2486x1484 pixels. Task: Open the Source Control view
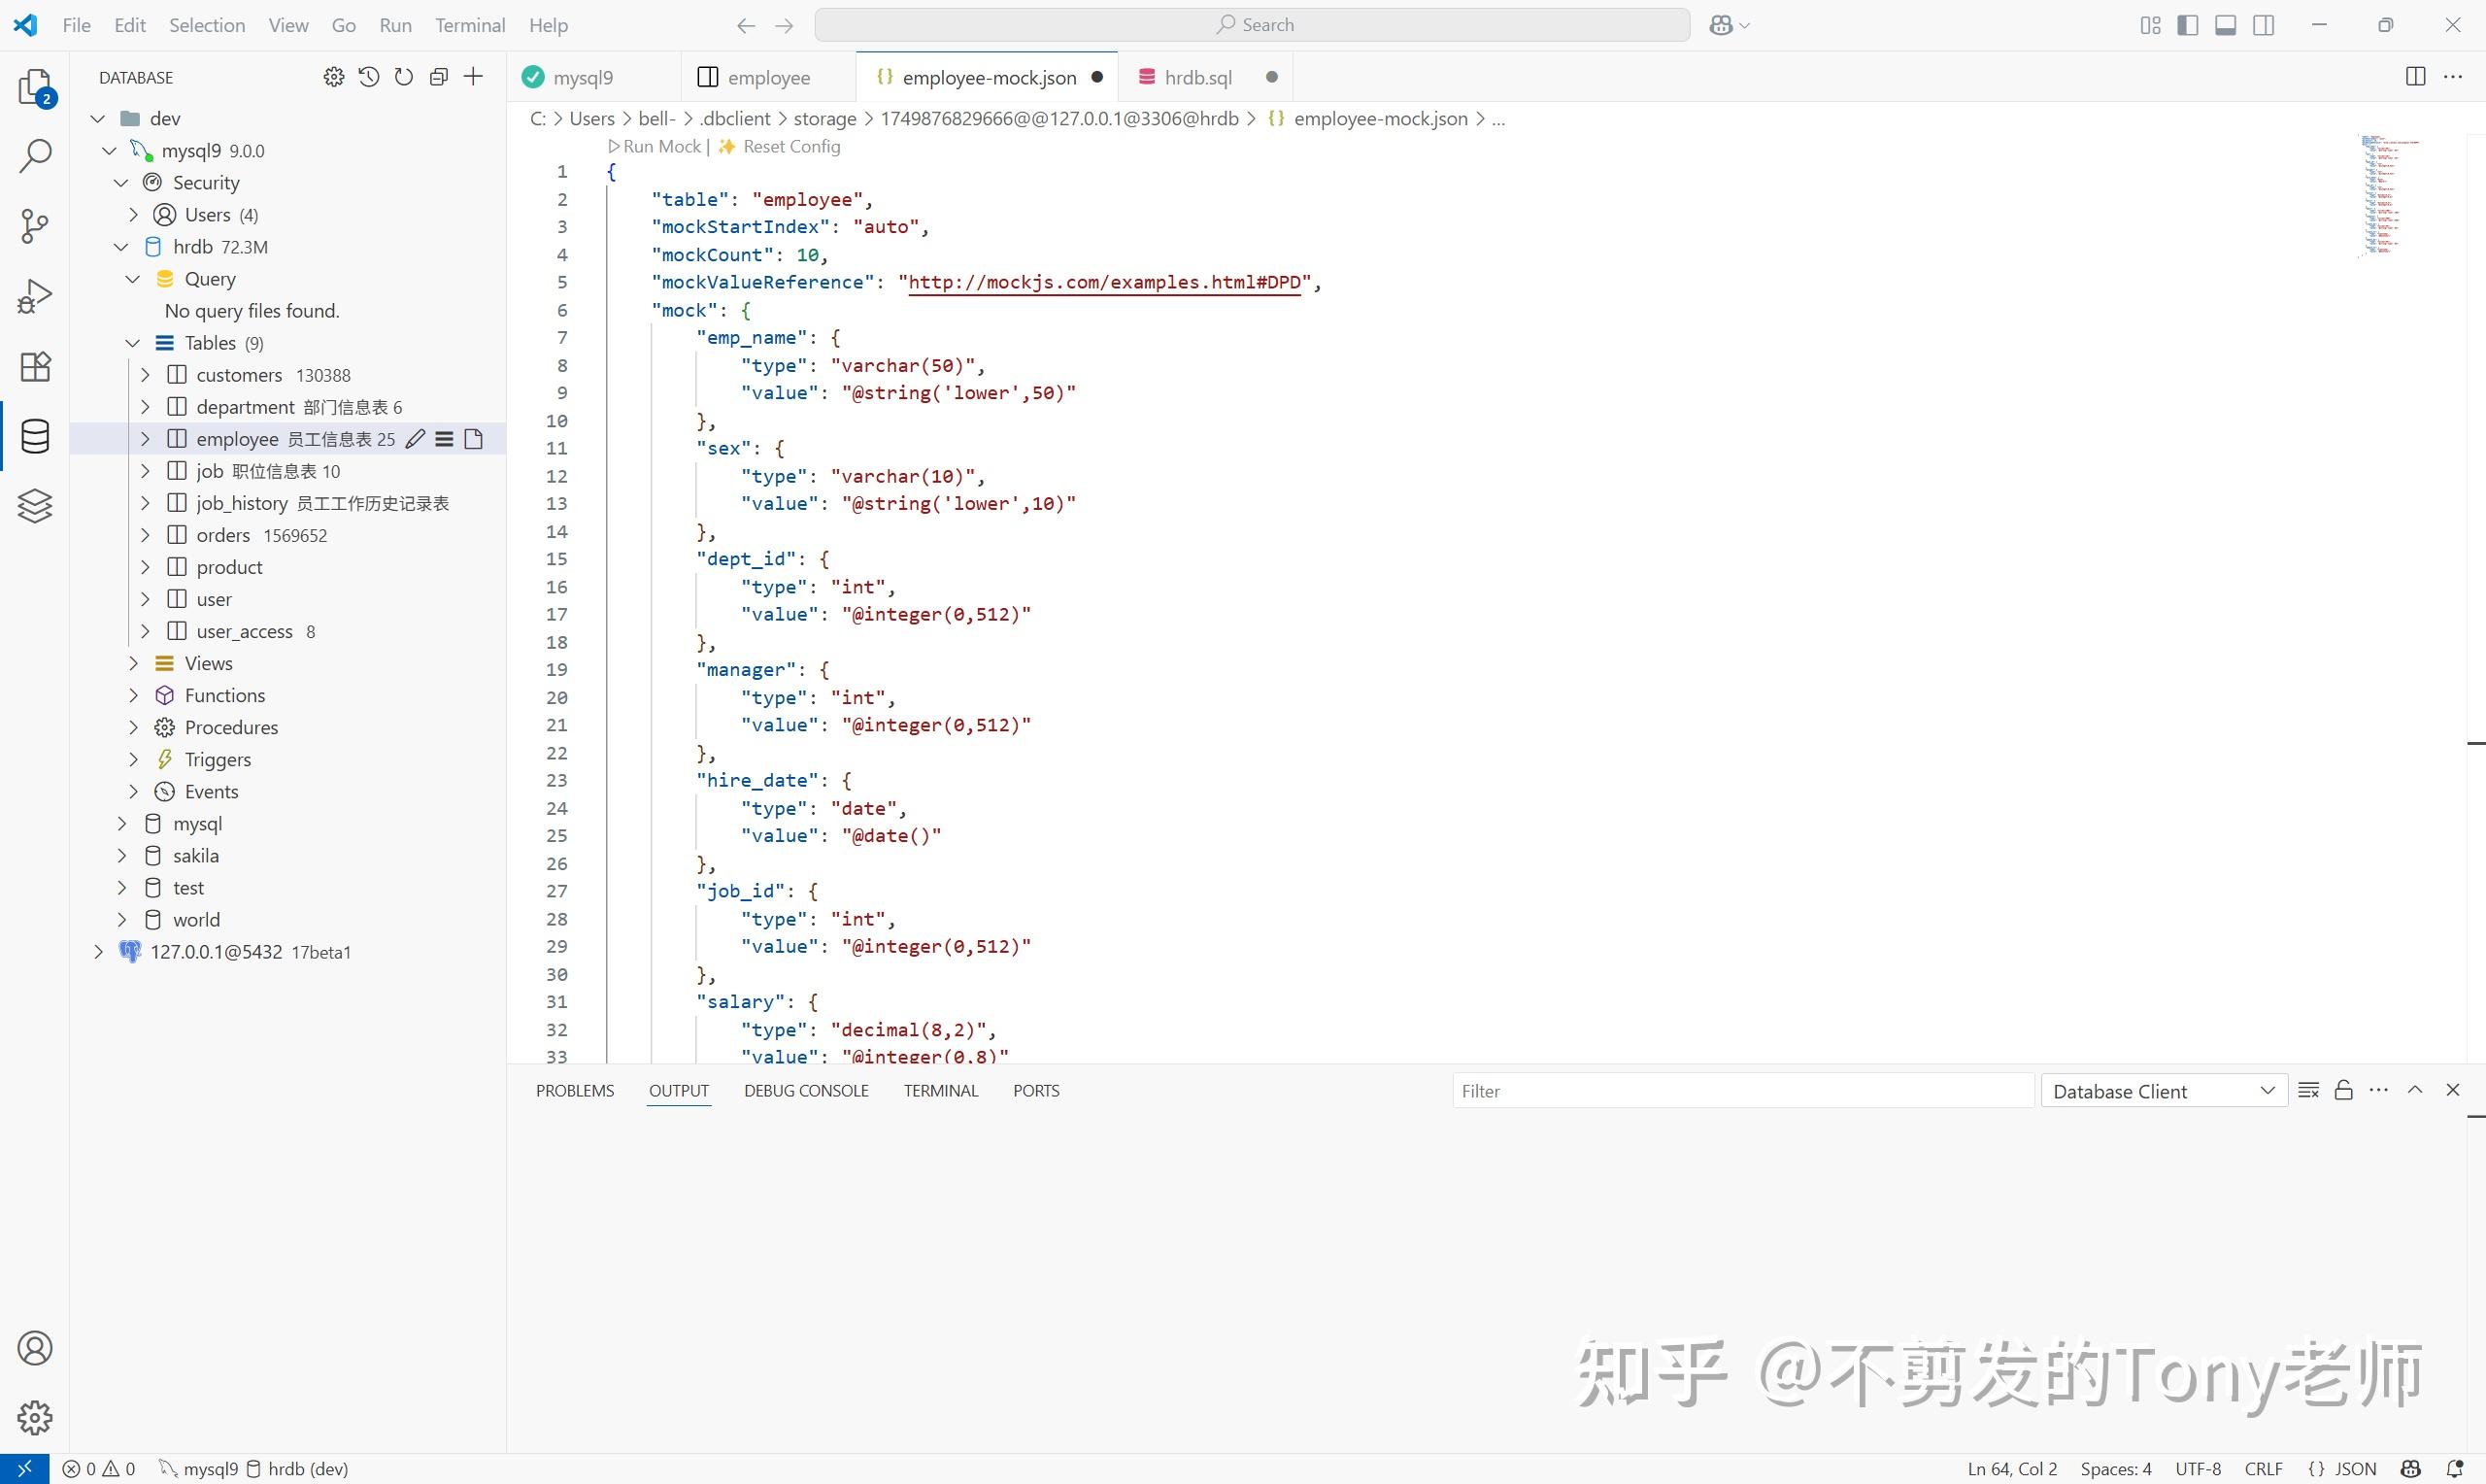pos(35,227)
